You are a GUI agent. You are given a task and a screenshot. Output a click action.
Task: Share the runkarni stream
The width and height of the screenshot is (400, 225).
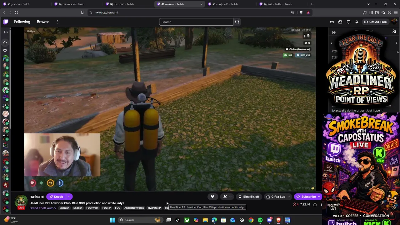click(x=315, y=204)
